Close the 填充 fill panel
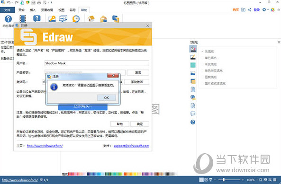 (279, 43)
